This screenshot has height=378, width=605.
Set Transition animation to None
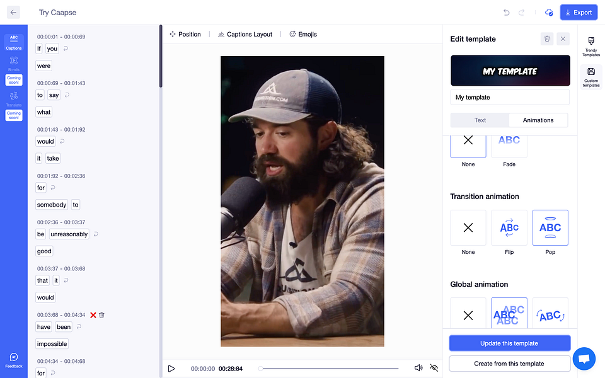(x=468, y=227)
